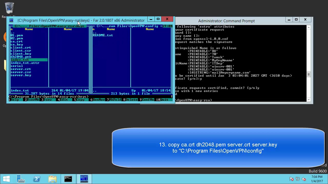The image size is (328, 184).
Task: Switch to Command Prompt taskbar button
Action: click(x=68, y=179)
